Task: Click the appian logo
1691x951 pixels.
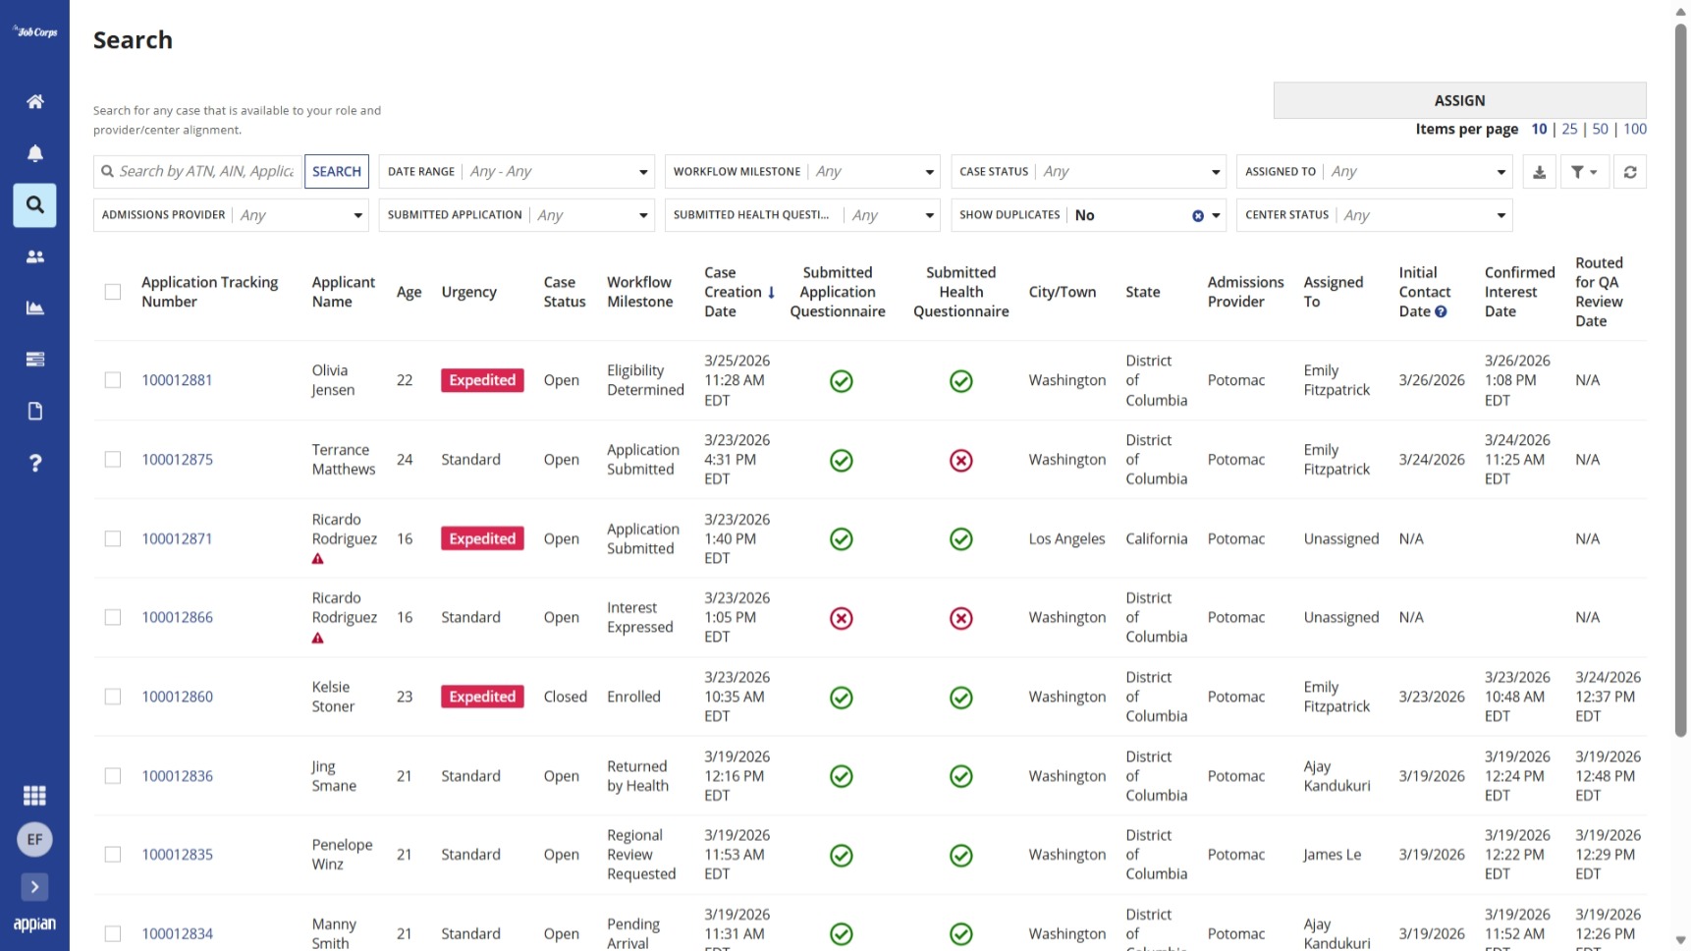Action: (34, 924)
